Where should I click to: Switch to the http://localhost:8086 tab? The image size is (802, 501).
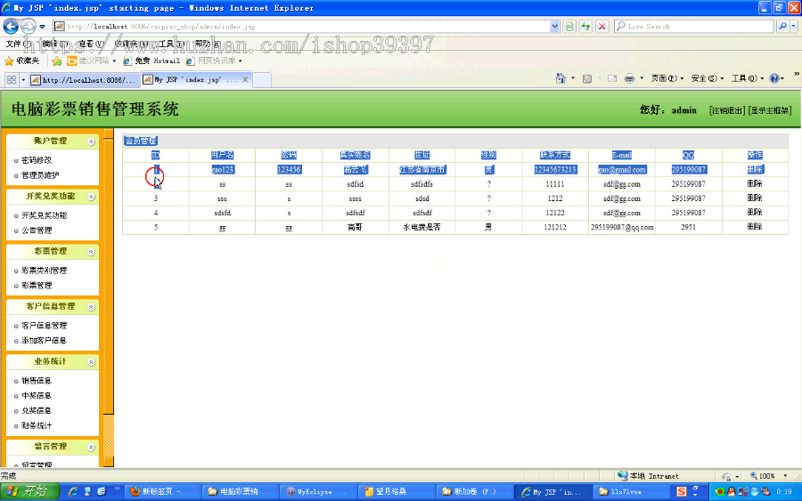click(85, 80)
